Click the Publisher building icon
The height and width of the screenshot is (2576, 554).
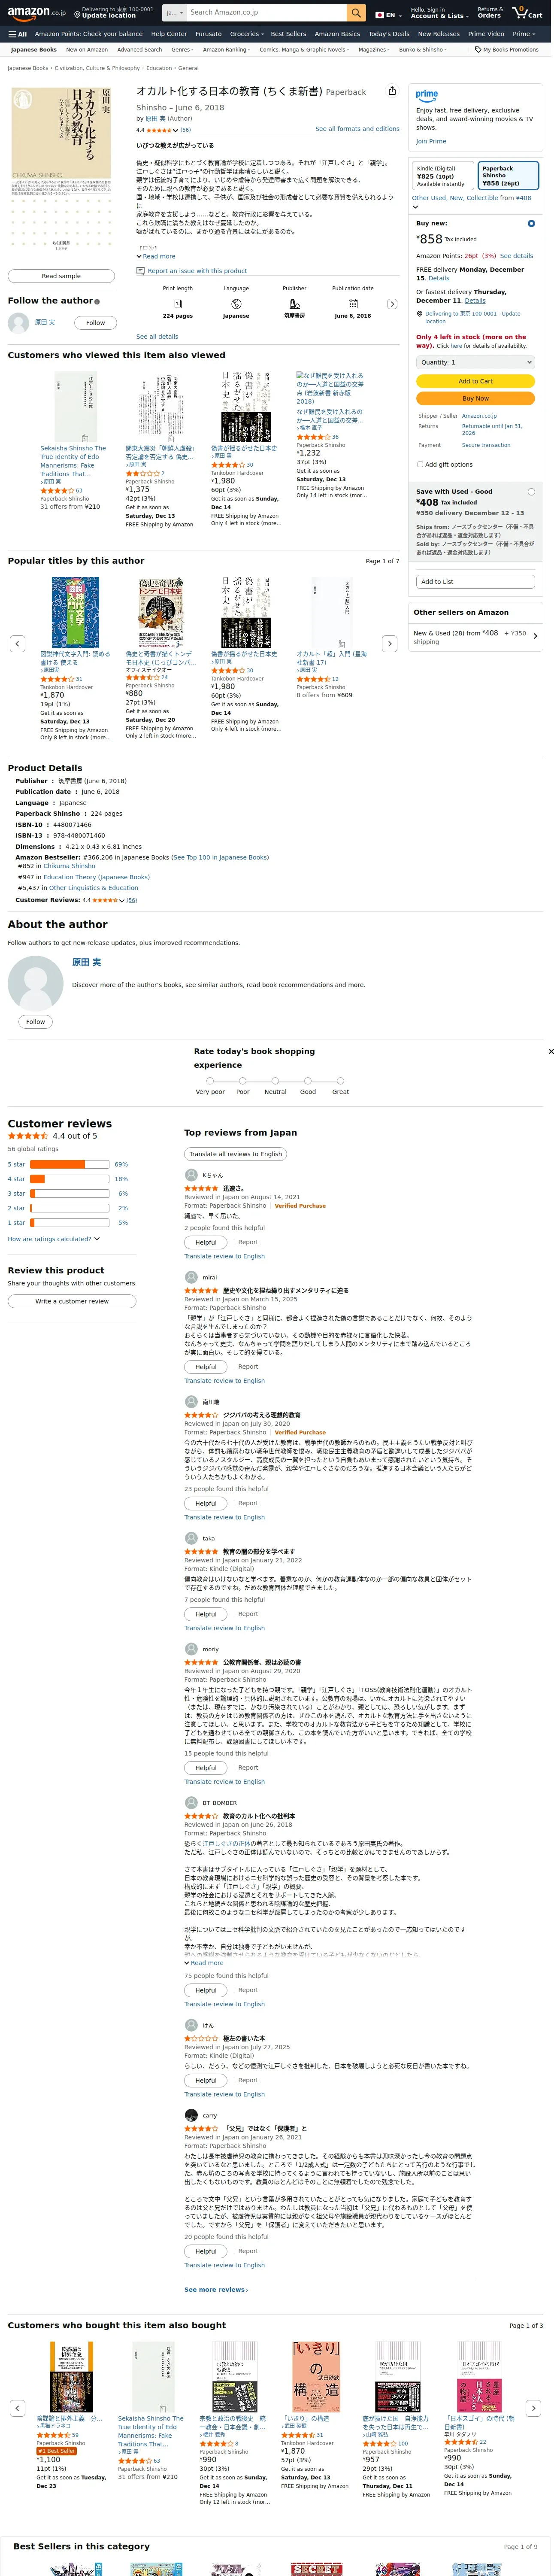point(294,303)
